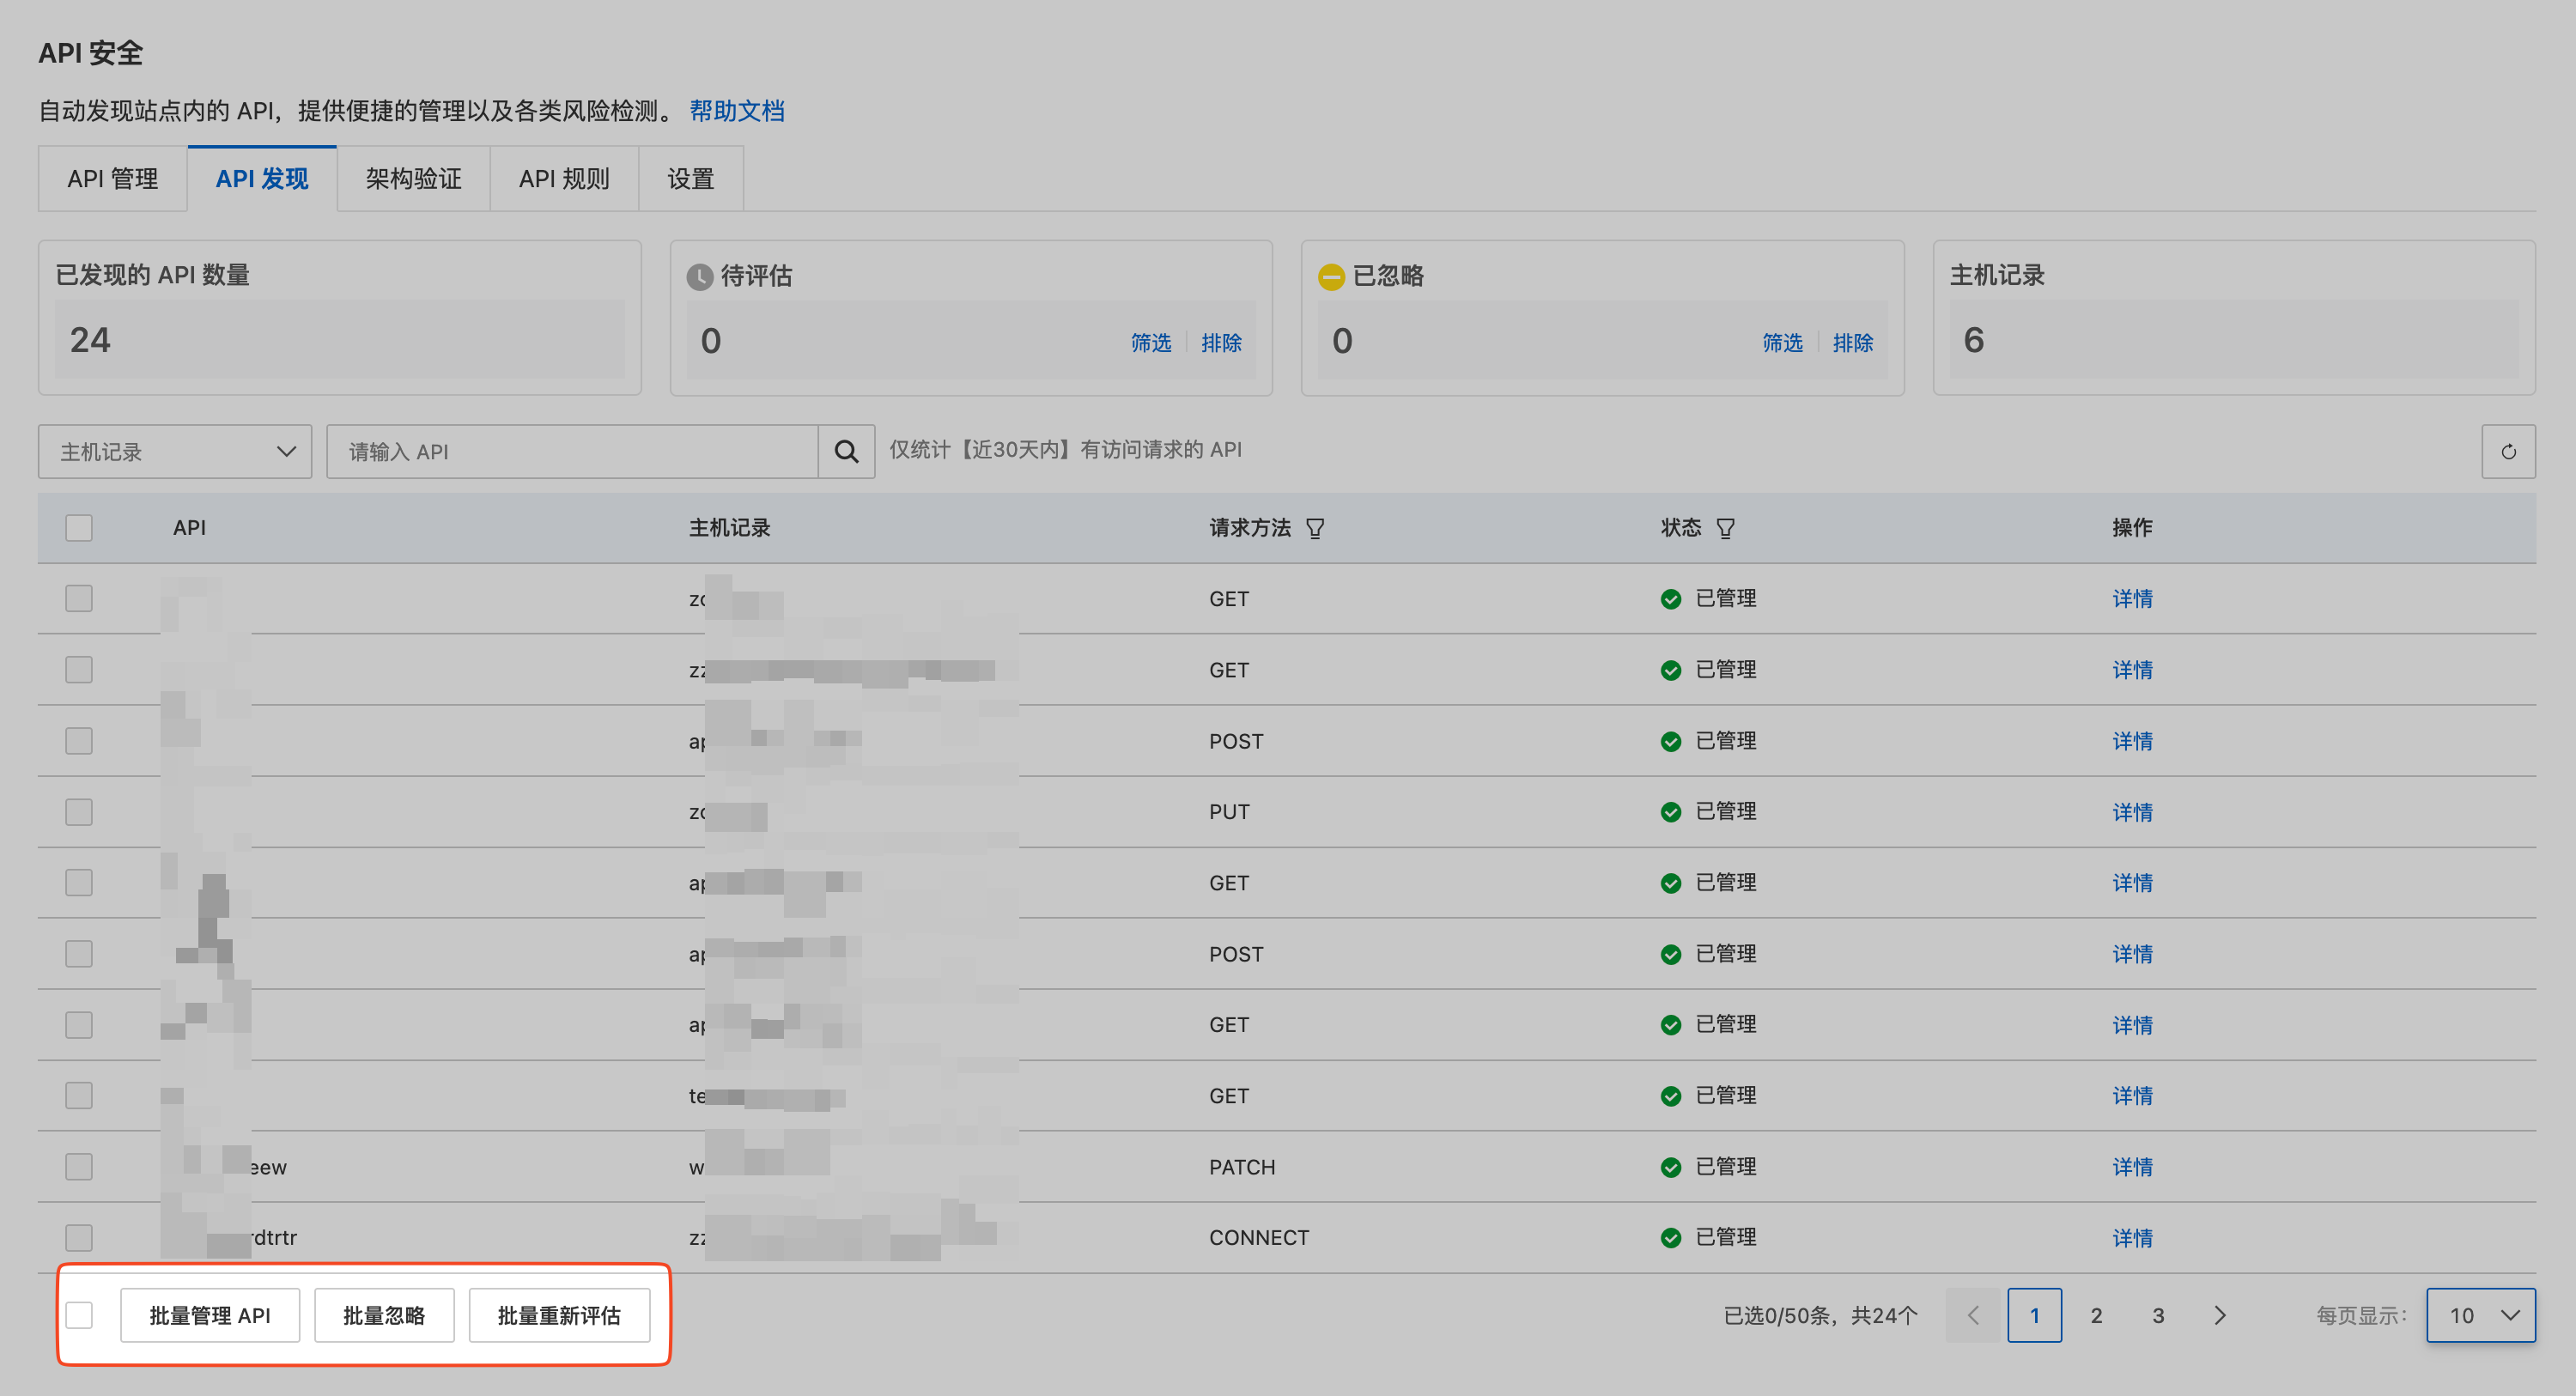Select the checkbox on the CONNECT row

(x=79, y=1237)
